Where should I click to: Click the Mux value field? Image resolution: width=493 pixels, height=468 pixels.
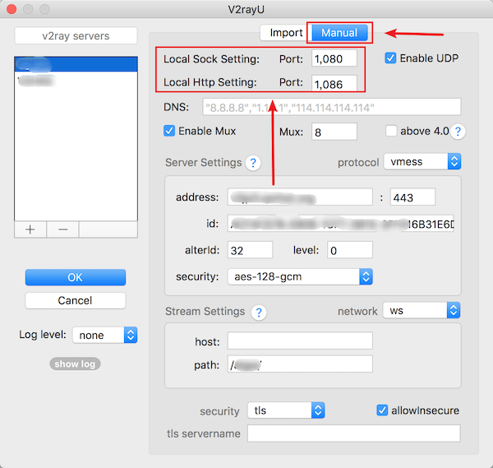(x=334, y=132)
